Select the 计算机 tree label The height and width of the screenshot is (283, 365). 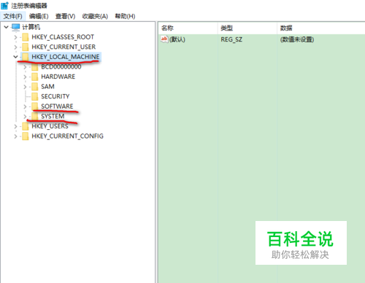(31, 27)
